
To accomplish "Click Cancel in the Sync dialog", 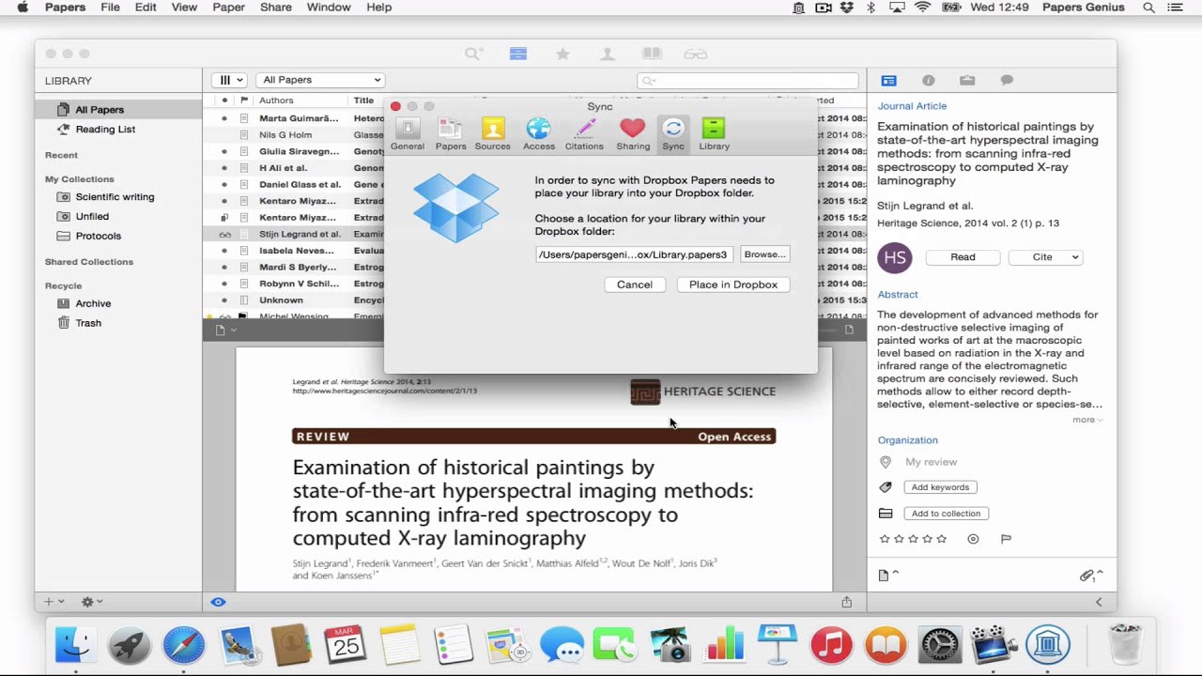I will (x=635, y=284).
